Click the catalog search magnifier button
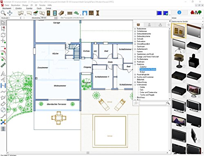This screenshot has width=204, height=156. tap(168, 103)
